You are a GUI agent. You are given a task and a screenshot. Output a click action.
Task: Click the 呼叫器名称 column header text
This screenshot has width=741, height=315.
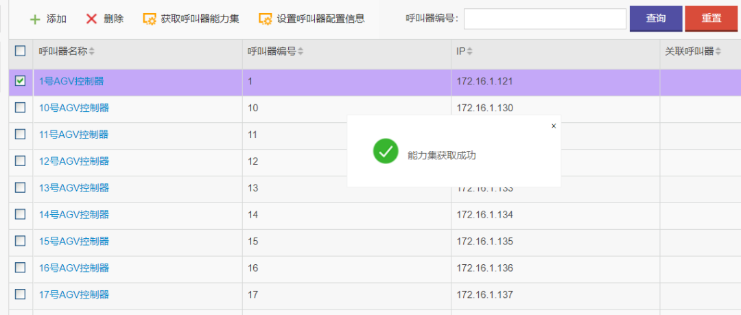[x=63, y=51]
